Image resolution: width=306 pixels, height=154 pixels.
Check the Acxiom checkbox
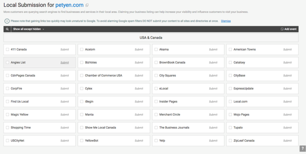coord(82,49)
